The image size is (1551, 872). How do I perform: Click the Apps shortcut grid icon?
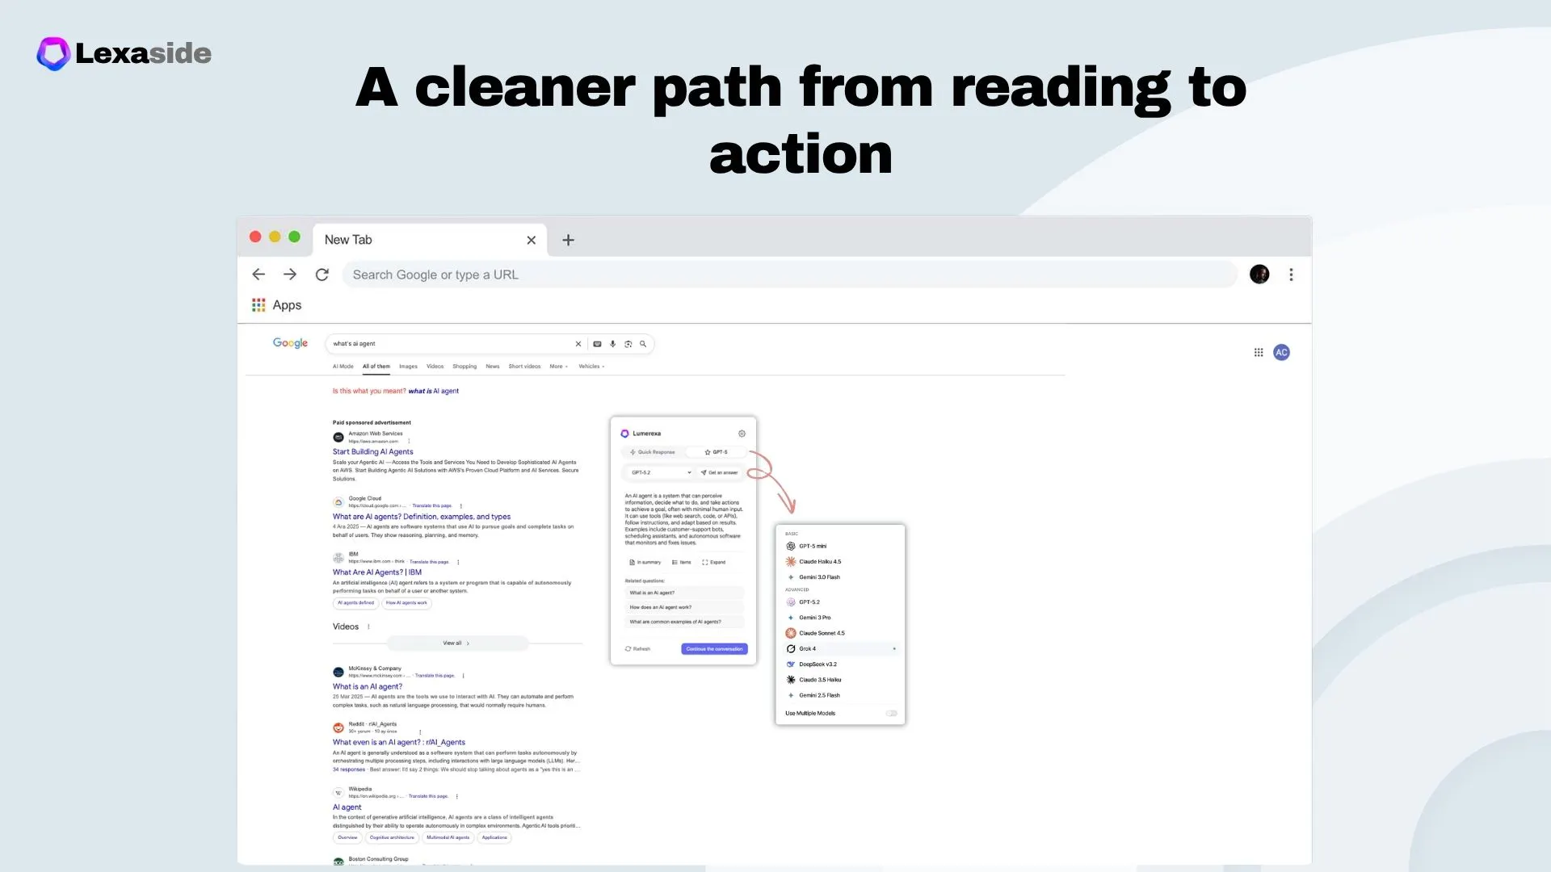[258, 305]
